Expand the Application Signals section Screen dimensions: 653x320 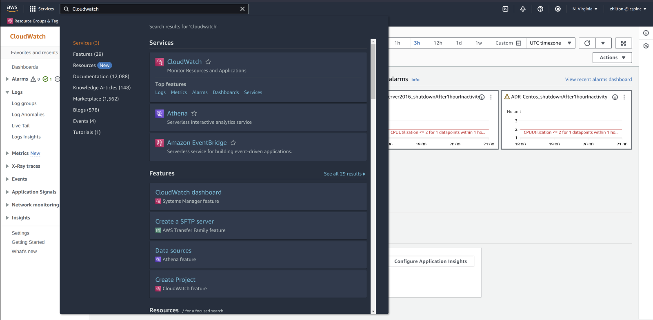[x=7, y=192]
